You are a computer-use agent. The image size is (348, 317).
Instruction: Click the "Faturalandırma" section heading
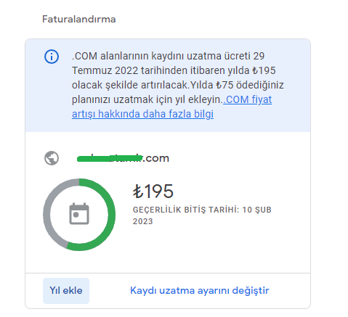pos(79,20)
